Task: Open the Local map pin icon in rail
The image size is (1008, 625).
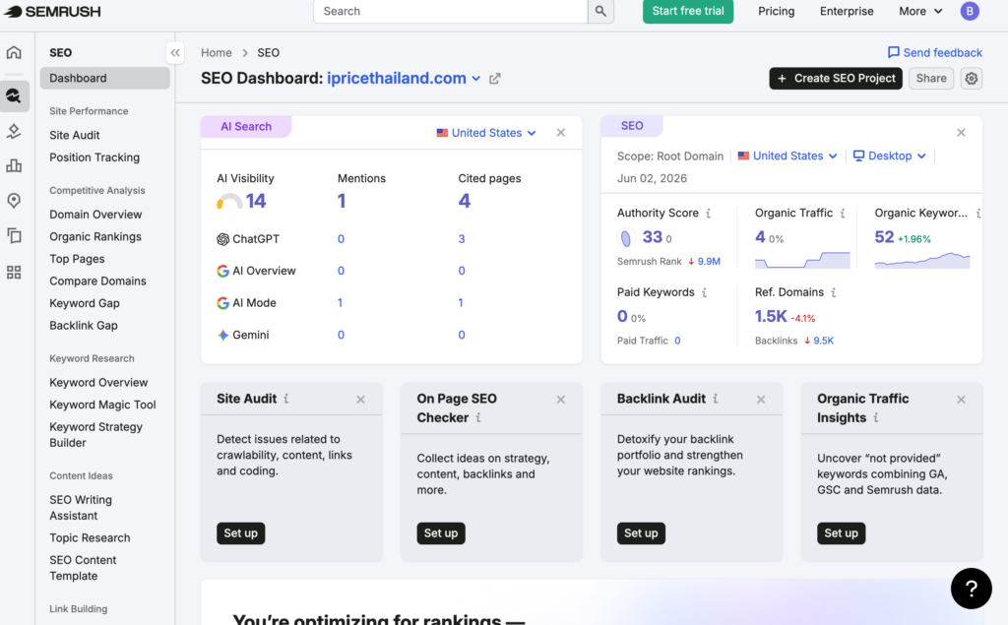Action: (14, 201)
